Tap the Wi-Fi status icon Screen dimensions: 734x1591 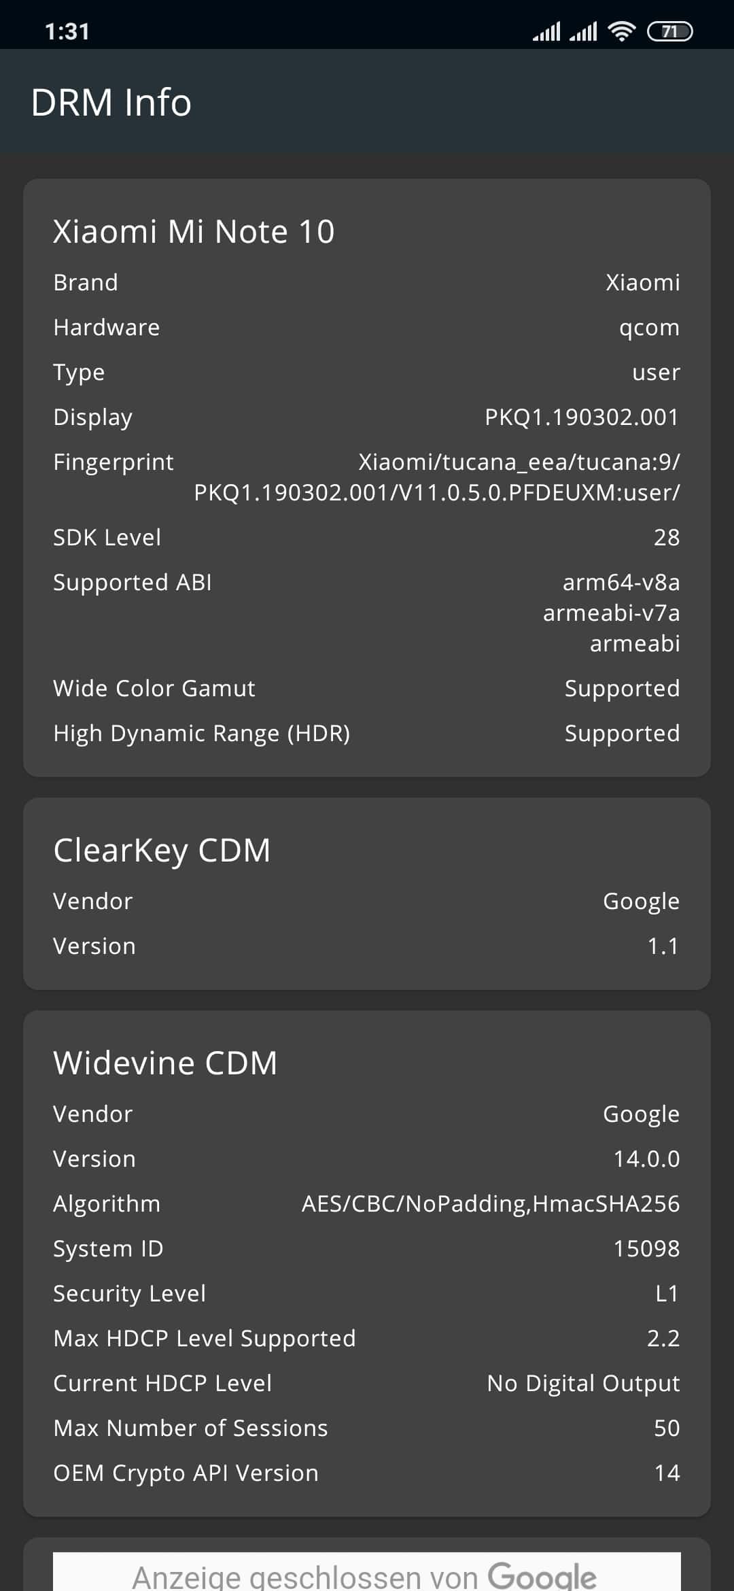[621, 31]
